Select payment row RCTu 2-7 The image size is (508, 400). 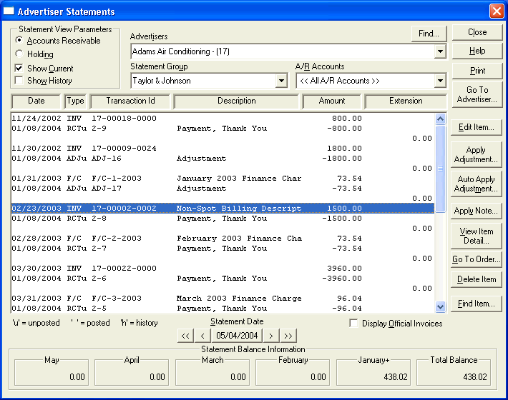[x=223, y=249]
